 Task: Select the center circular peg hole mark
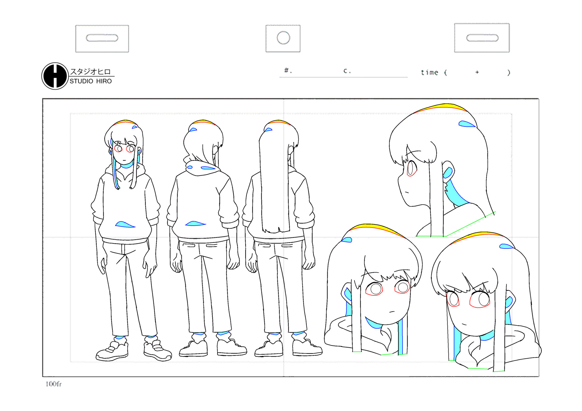coord(283,38)
